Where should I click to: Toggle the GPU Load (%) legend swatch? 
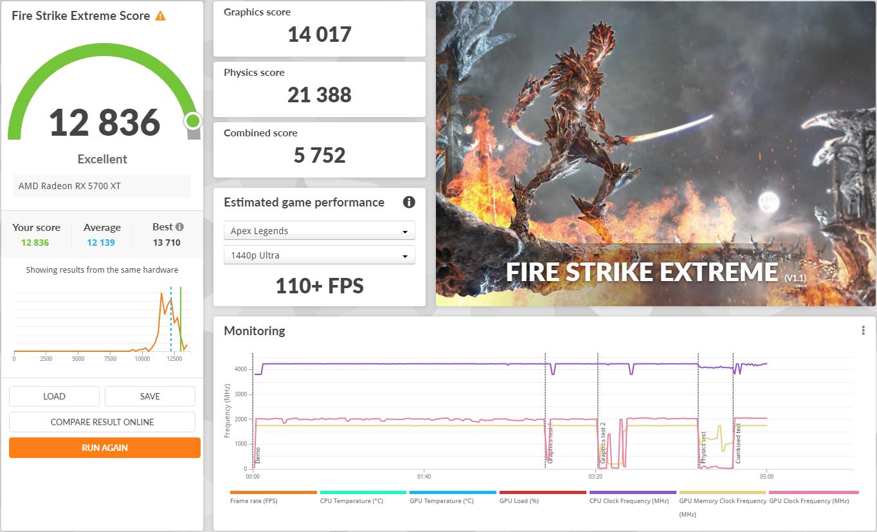point(543,492)
